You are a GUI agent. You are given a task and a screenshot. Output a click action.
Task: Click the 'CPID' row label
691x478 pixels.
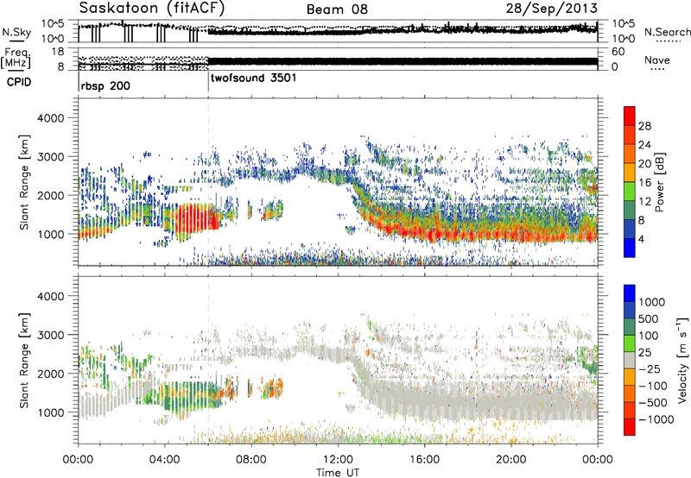click(19, 82)
